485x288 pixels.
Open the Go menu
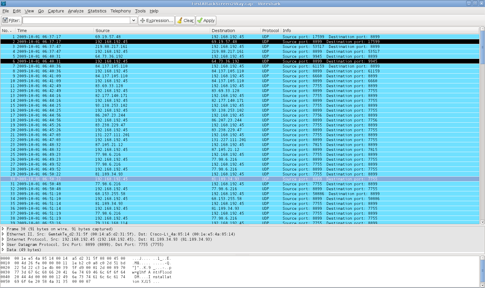tap(41, 11)
